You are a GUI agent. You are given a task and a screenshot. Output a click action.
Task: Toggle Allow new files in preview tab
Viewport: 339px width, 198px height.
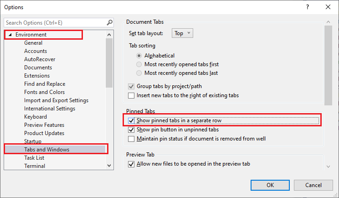(x=132, y=164)
